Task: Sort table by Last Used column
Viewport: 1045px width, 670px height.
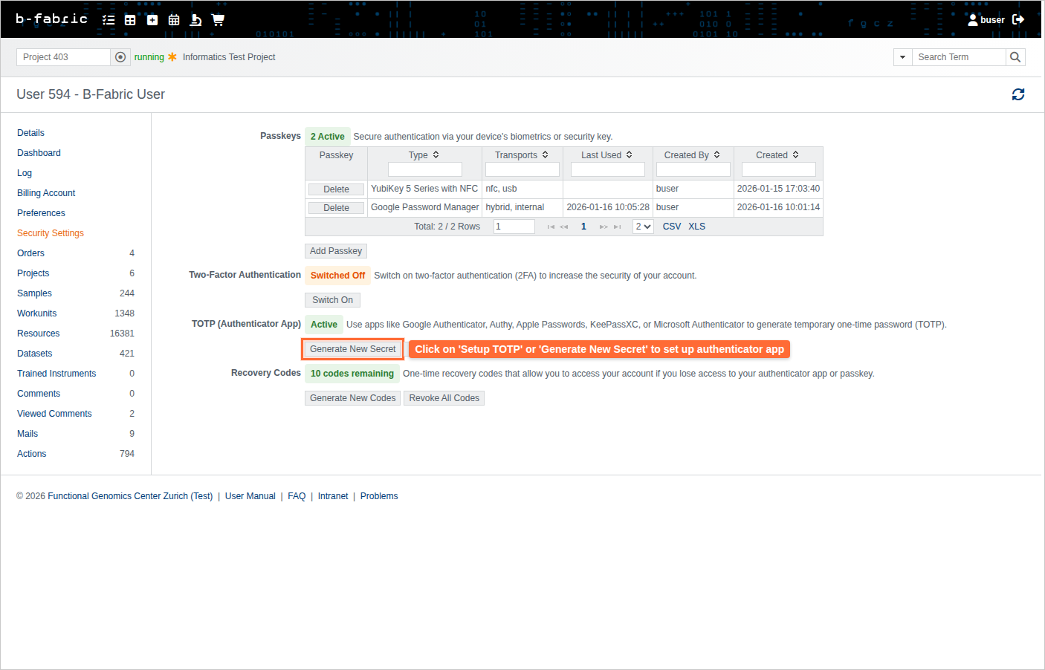Action: click(606, 155)
